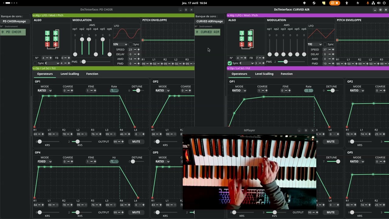Open the network status tray icon
Screen dimensions: 389x219
point(373,3)
